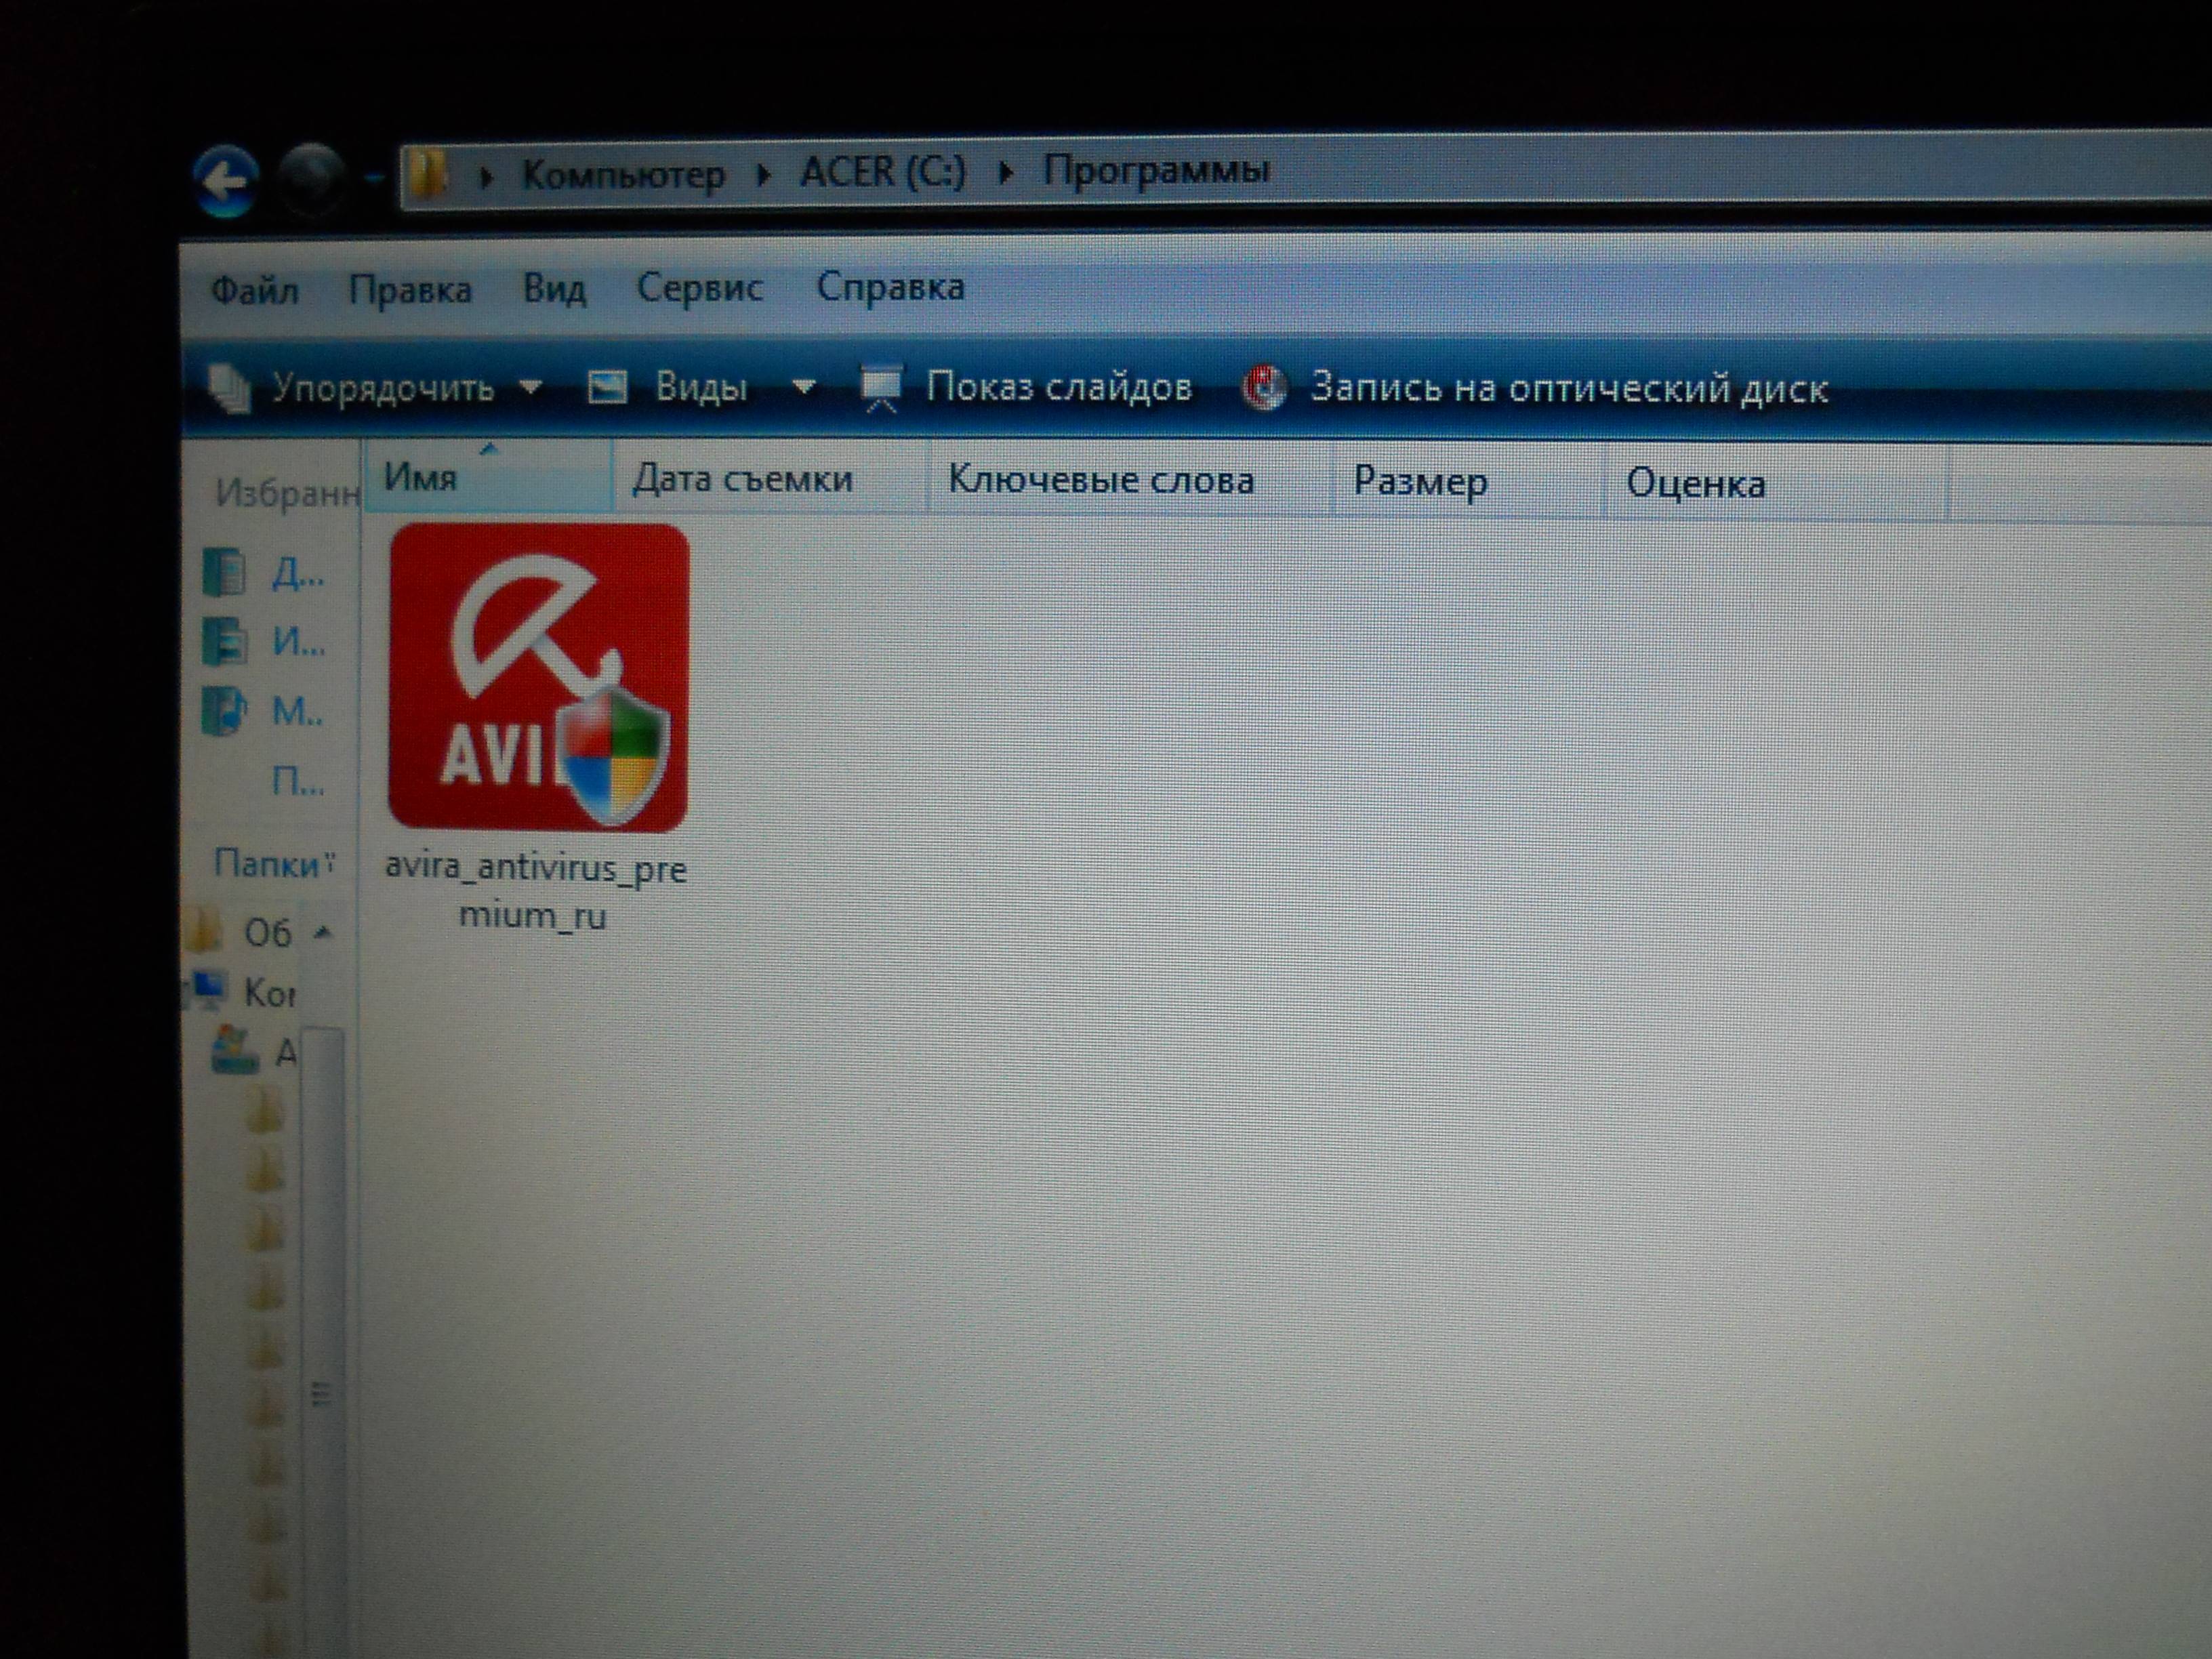Open the М... favorite link
This screenshot has width=2212, height=1659.
pos(297,712)
